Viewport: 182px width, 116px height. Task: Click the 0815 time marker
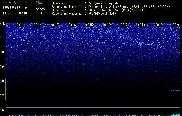tap(89, 25)
